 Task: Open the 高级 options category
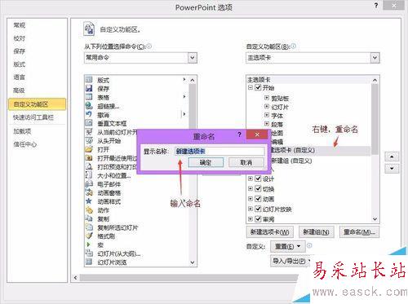[20, 90]
